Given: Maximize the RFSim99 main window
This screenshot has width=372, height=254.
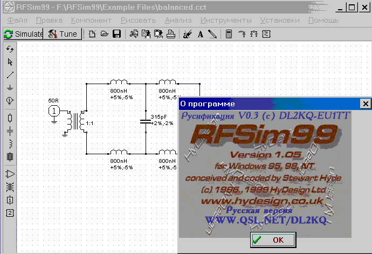Looking at the screenshot, I should [352, 7].
